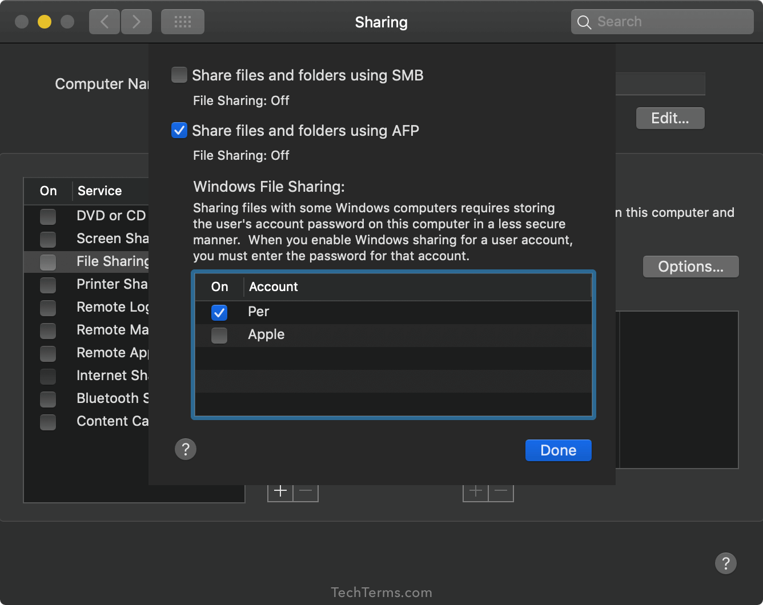763x605 pixels.
Task: Click the Edit button for the computer name
Action: coord(670,118)
